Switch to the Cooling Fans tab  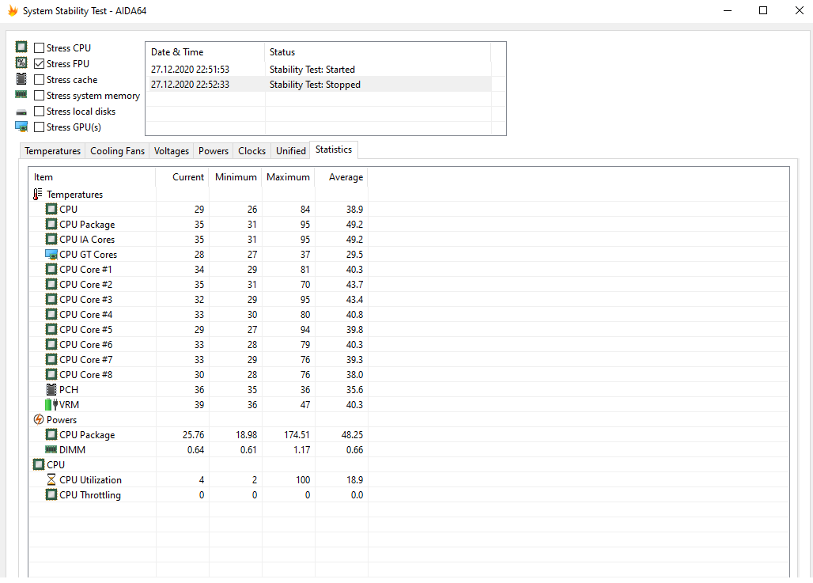click(117, 151)
